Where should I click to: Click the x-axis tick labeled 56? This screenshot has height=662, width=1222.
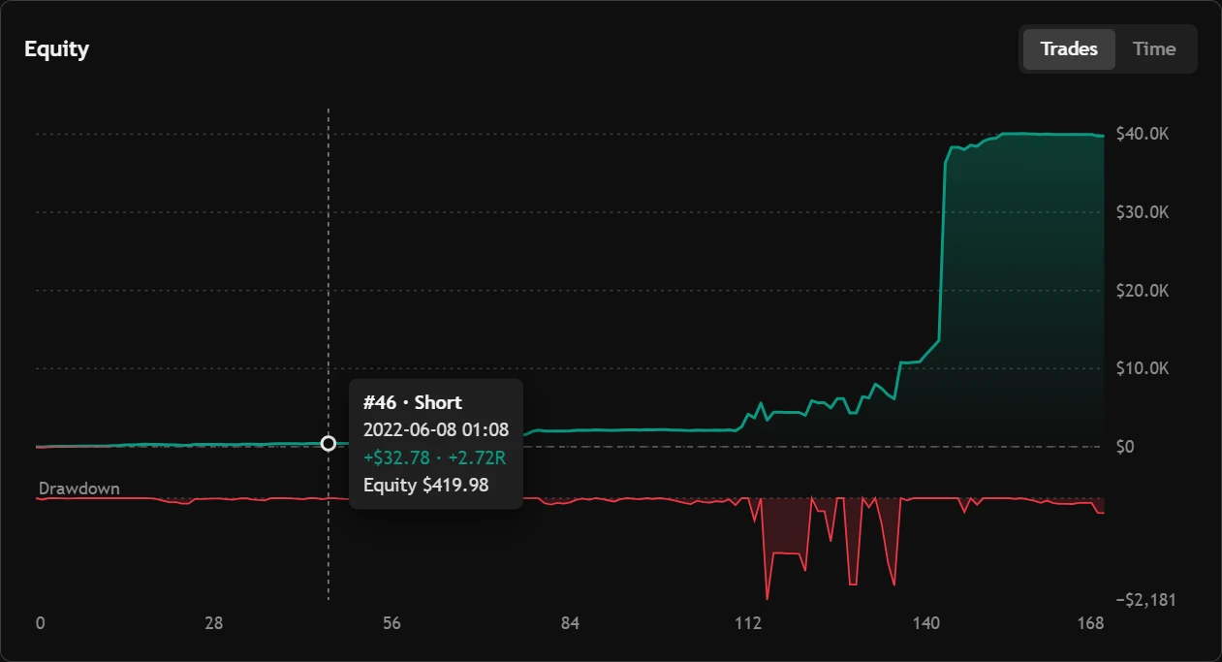click(392, 623)
